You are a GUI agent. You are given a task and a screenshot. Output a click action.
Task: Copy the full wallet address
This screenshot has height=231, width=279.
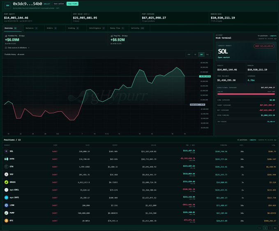58,8
